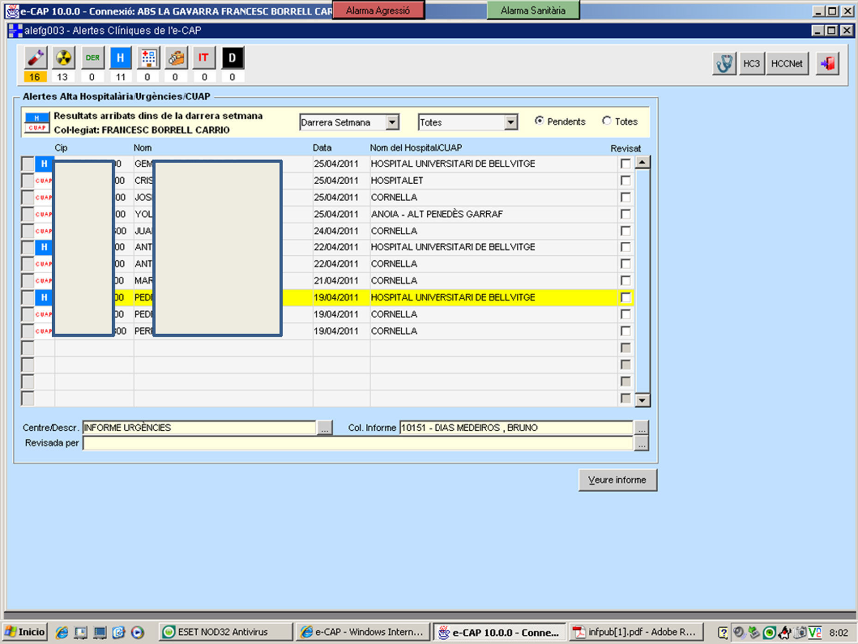Viewport: 858px width, 644px height.
Task: Open the Totes filter dropdown
Action: click(x=510, y=122)
